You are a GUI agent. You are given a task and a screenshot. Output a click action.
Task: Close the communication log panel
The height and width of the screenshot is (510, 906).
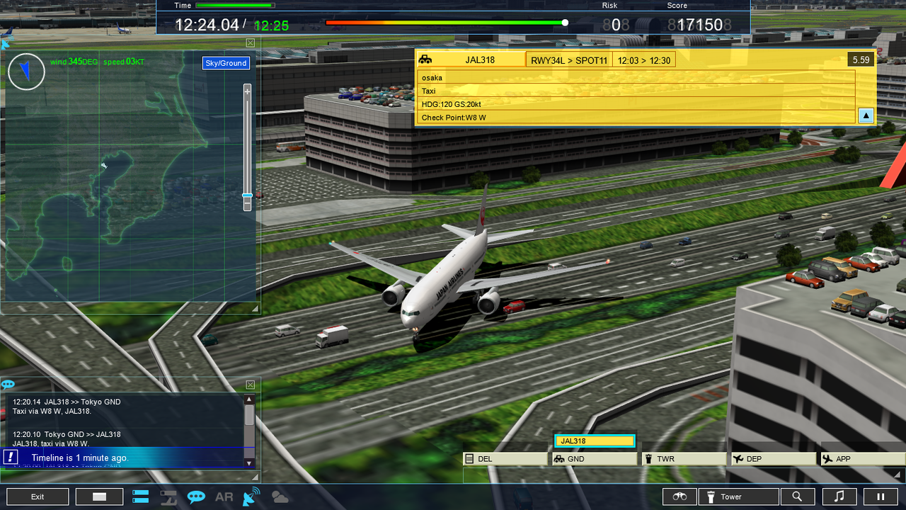click(251, 385)
